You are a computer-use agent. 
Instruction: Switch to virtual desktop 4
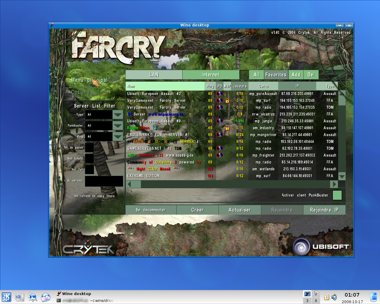[x=316, y=300]
